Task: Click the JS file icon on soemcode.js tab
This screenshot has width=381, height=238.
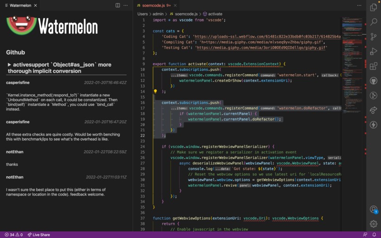Action: (x=139, y=5)
